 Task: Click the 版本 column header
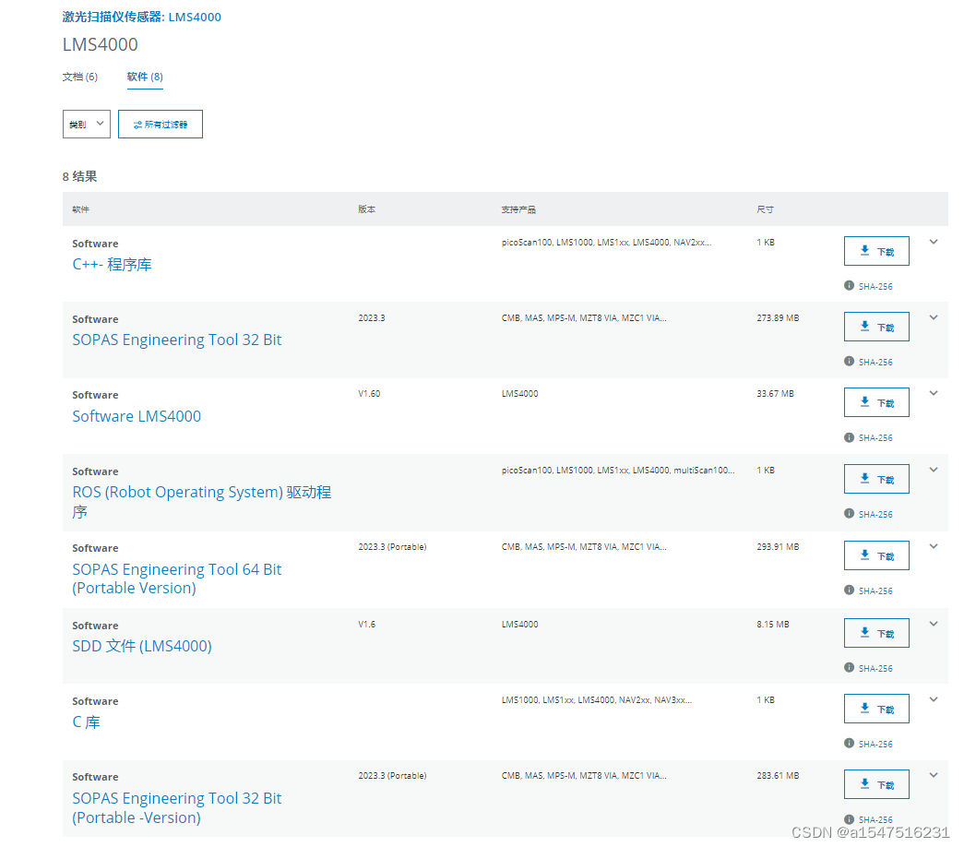367,209
